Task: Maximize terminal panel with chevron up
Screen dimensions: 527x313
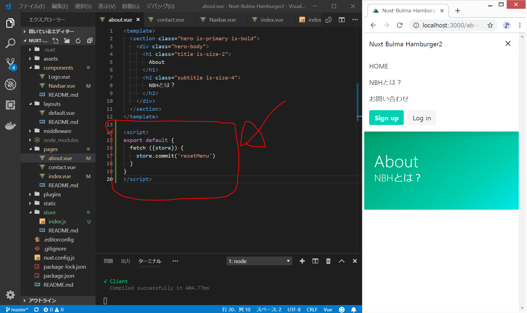Action: pyautogui.click(x=341, y=261)
